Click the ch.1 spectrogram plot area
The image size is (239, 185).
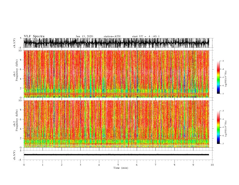(116, 74)
